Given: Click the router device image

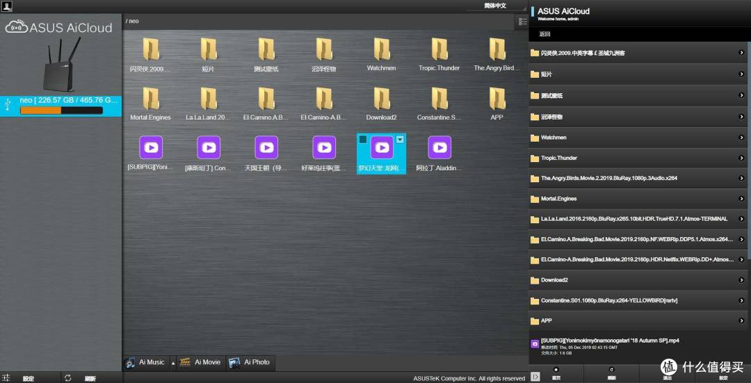Looking at the screenshot, I should click(62, 64).
